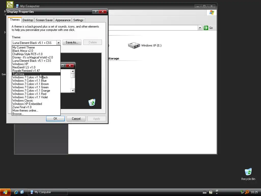Choose Windows 7 Colors v1.1 Green
261x196 pixels.
[36, 87]
